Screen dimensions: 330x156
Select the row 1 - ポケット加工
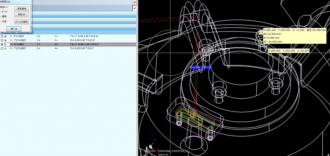68,36
